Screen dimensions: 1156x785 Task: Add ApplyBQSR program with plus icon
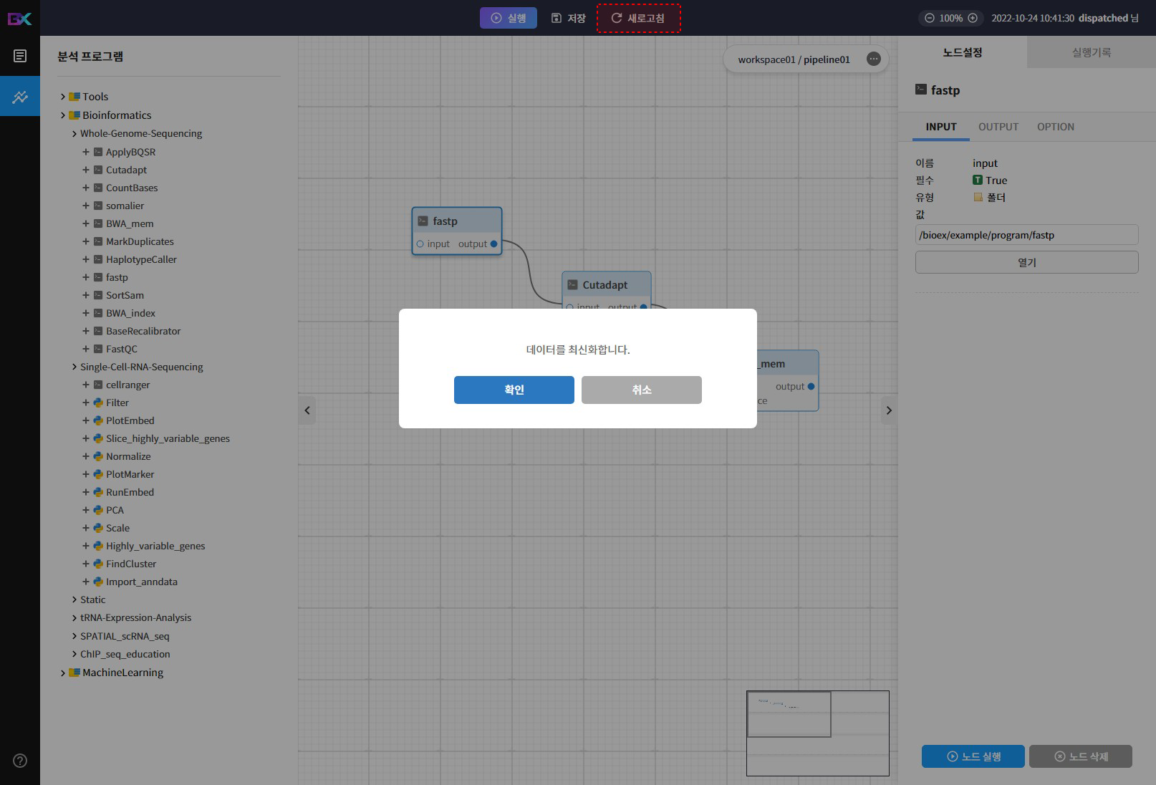[86, 152]
